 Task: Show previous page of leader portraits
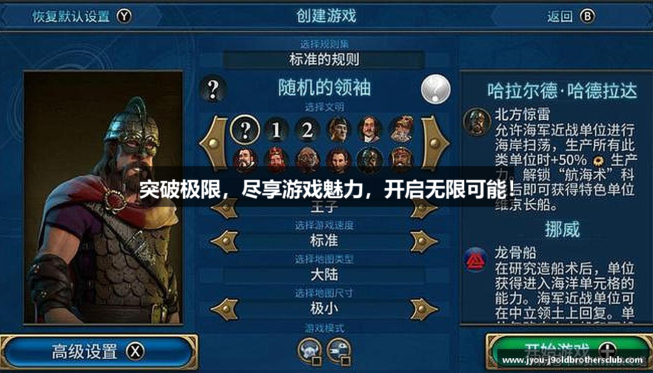click(214, 143)
